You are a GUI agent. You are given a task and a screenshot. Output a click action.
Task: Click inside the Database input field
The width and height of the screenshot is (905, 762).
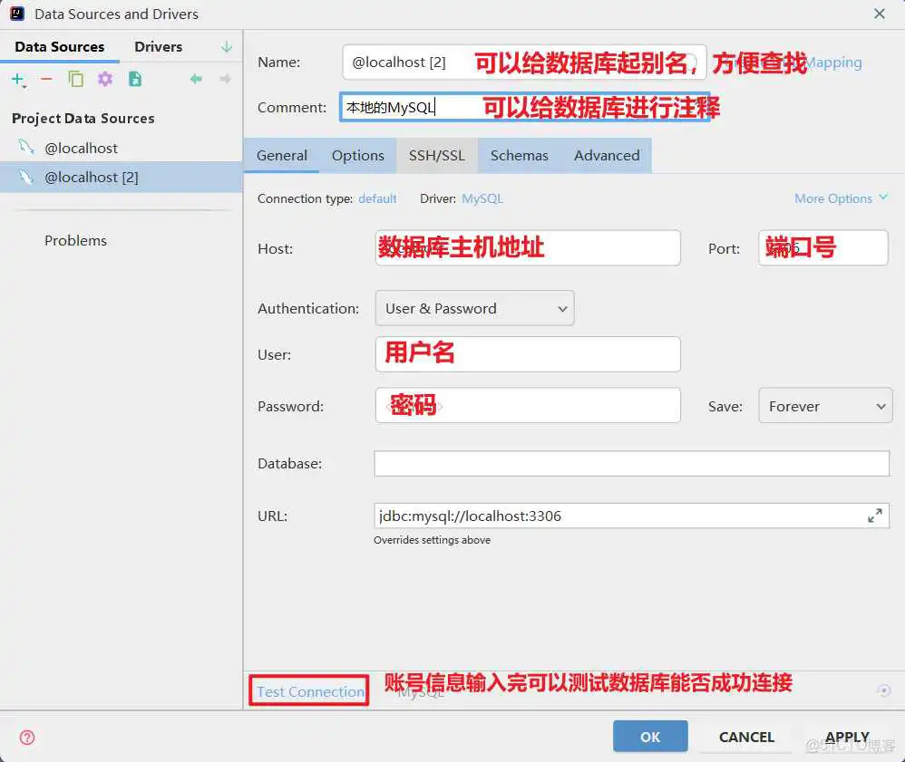pos(630,463)
